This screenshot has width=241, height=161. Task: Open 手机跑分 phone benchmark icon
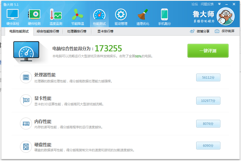[164, 15]
